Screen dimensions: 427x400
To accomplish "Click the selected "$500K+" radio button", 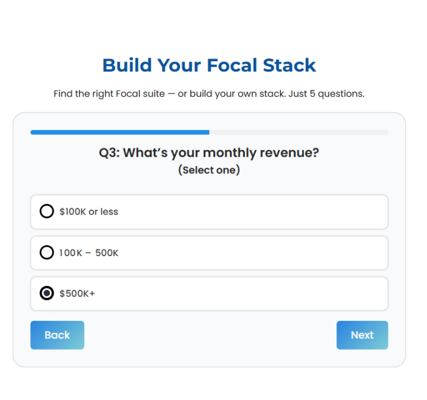I will [x=47, y=293].
